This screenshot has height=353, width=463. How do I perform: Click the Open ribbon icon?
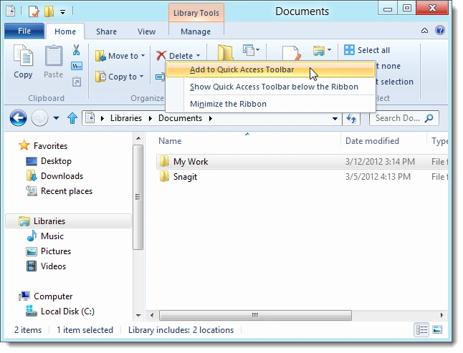click(x=319, y=50)
